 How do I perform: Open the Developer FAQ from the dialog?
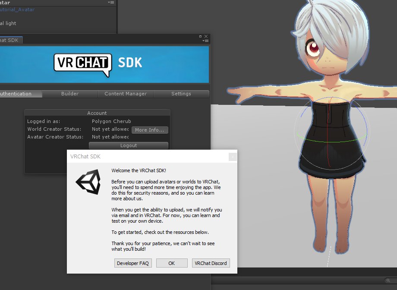pyautogui.click(x=133, y=263)
